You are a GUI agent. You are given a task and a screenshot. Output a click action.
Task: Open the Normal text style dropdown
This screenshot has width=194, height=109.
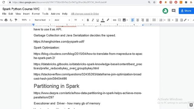click(x=42, y=20)
